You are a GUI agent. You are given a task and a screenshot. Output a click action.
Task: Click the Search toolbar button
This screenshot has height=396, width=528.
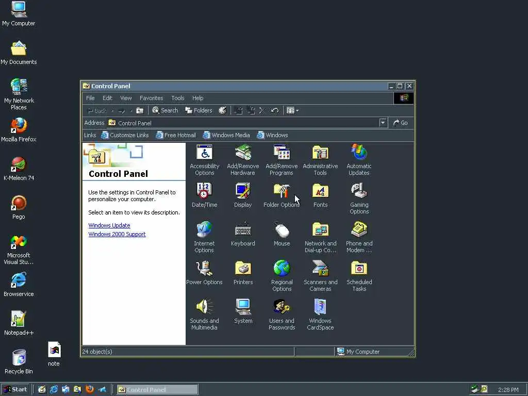click(165, 110)
